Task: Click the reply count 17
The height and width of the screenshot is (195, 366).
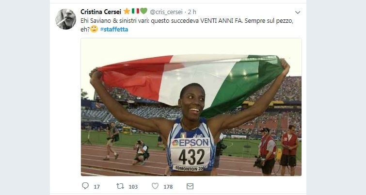Action: click(96, 187)
